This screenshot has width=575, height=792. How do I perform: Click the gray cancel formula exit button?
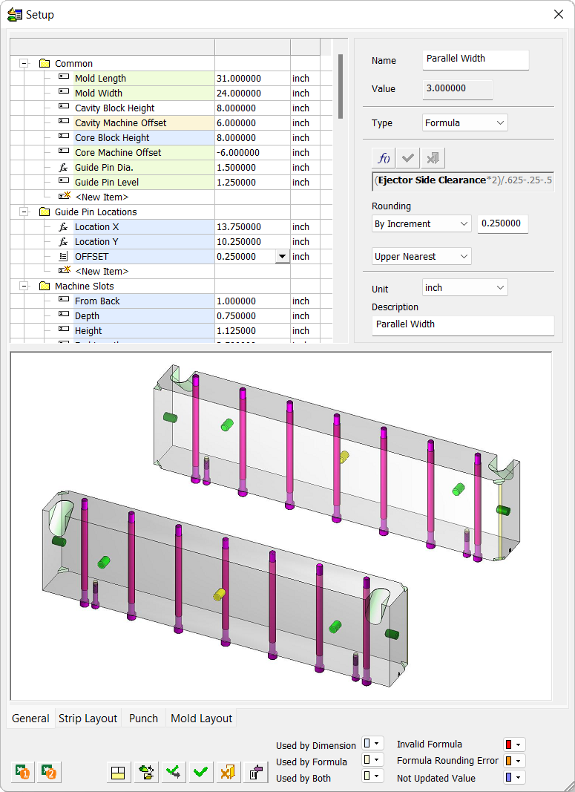point(433,159)
